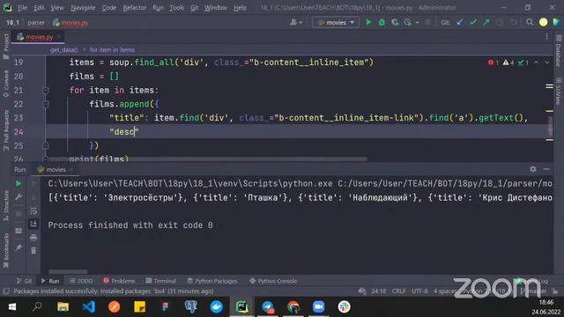Open the Refactor menu
564x317 pixels.
135,8
